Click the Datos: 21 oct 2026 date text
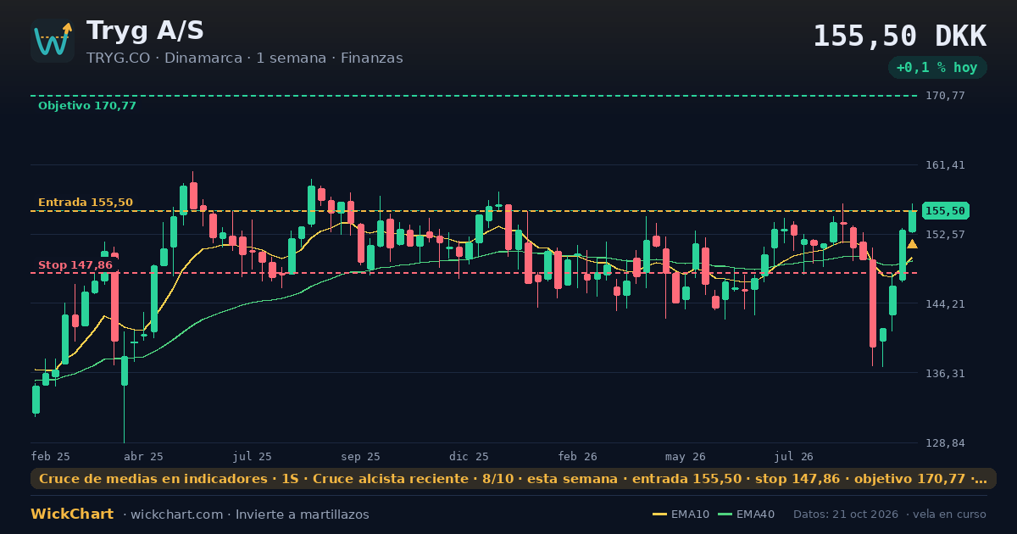The width and height of the screenshot is (1017, 534). pyautogui.click(x=847, y=515)
